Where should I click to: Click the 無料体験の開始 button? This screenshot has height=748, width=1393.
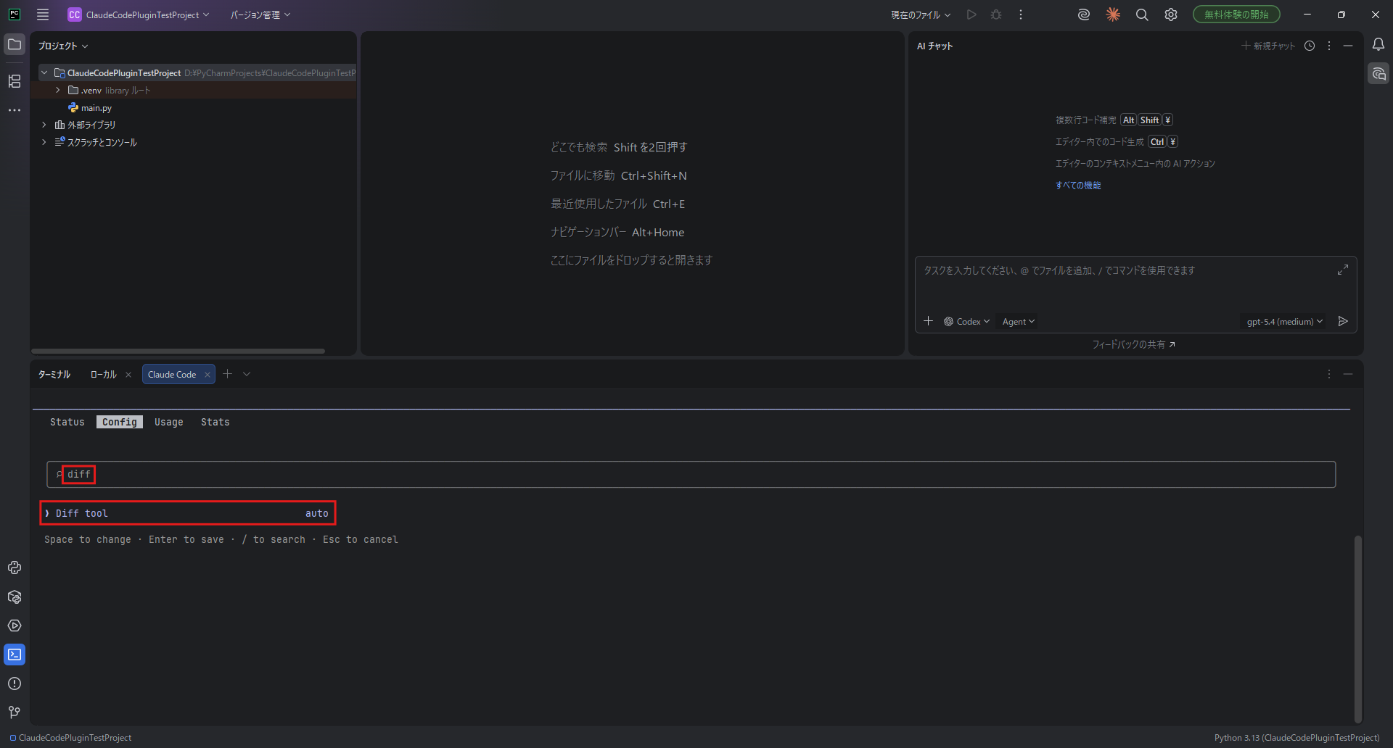pos(1236,14)
